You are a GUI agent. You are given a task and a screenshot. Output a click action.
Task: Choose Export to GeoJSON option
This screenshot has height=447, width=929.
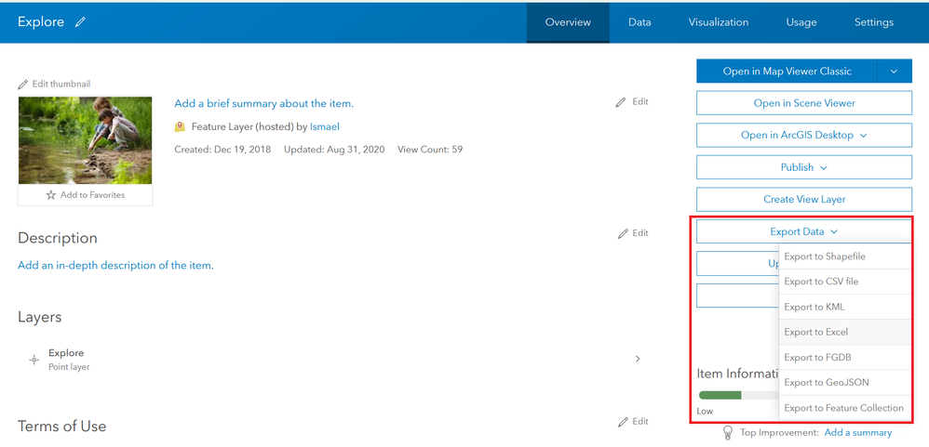coord(827,383)
